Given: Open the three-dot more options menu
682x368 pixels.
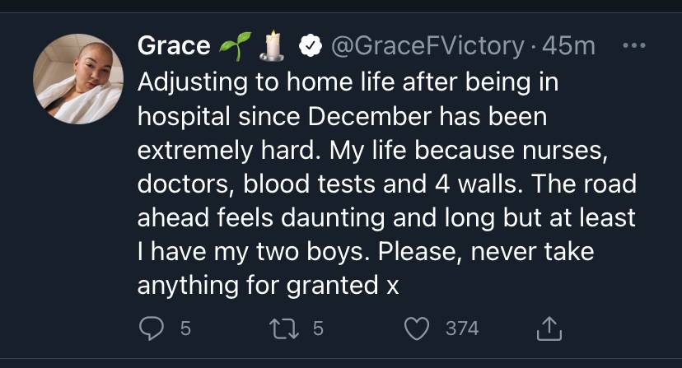Looking at the screenshot, I should [x=633, y=45].
